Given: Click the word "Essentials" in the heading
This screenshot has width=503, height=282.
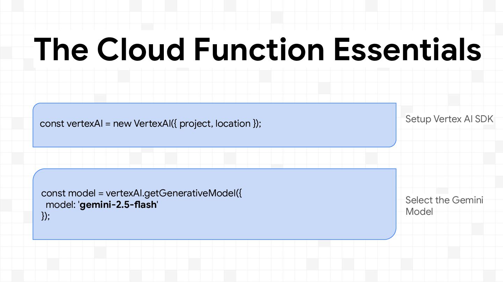Looking at the screenshot, I should [x=407, y=49].
